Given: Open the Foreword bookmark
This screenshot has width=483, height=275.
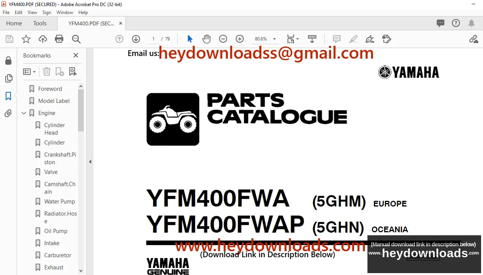Looking at the screenshot, I should pos(50,89).
